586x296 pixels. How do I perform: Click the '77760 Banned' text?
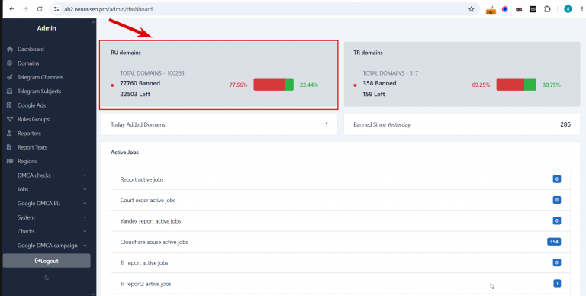[x=140, y=83]
